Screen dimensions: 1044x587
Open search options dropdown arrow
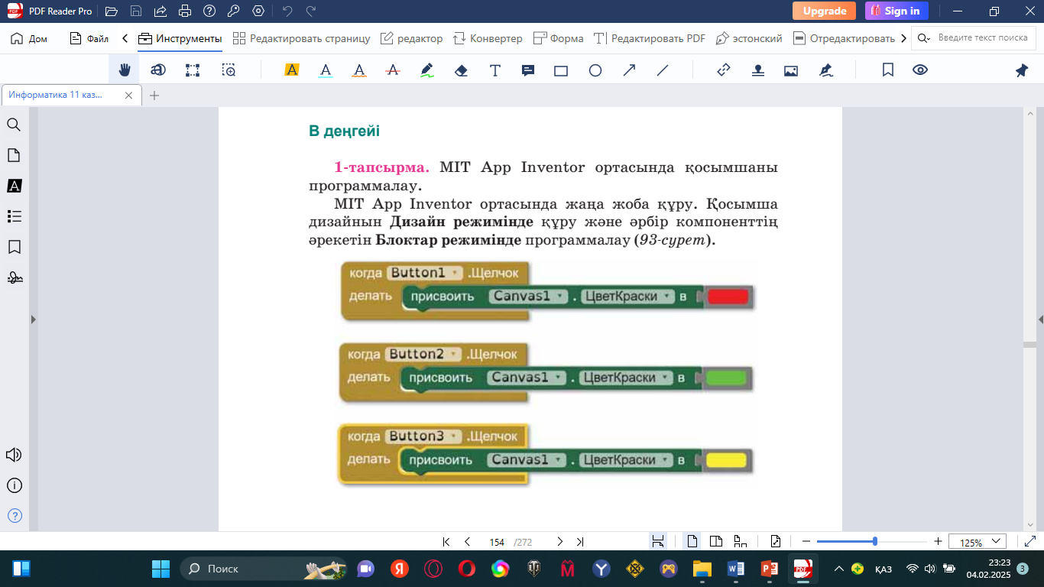coord(923,37)
